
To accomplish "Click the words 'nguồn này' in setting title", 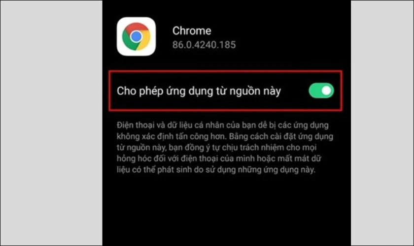I will tap(255, 91).
